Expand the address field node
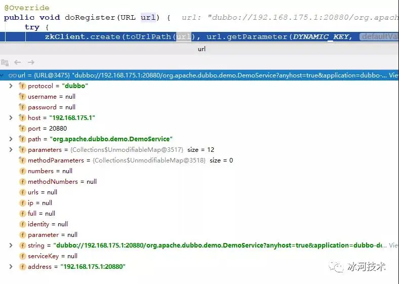Viewport: 399px width, 284px height. click(x=11, y=267)
